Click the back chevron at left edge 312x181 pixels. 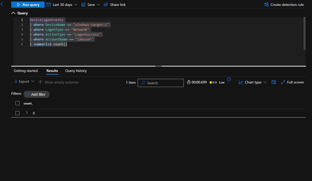pos(2,4)
